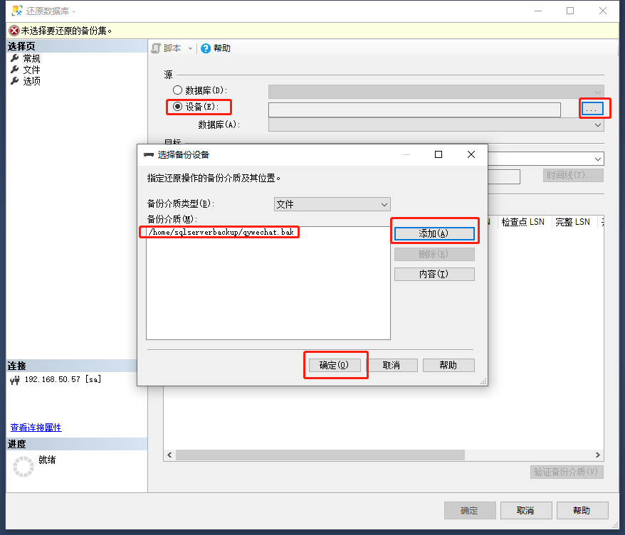Confirm with 确定(O) in device dialog

[x=334, y=365]
